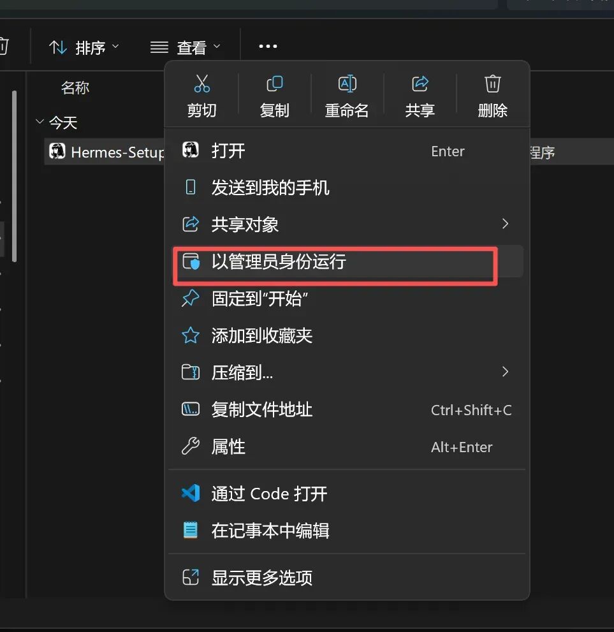Click the three-dots more options button
The image size is (614, 632).
(x=268, y=47)
